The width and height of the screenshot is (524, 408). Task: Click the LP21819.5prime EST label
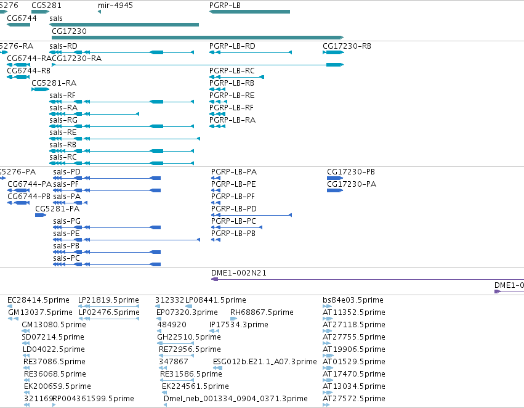[x=108, y=300]
